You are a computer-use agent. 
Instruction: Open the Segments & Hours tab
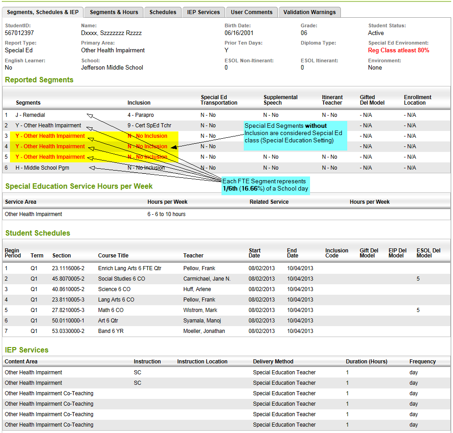[114, 12]
